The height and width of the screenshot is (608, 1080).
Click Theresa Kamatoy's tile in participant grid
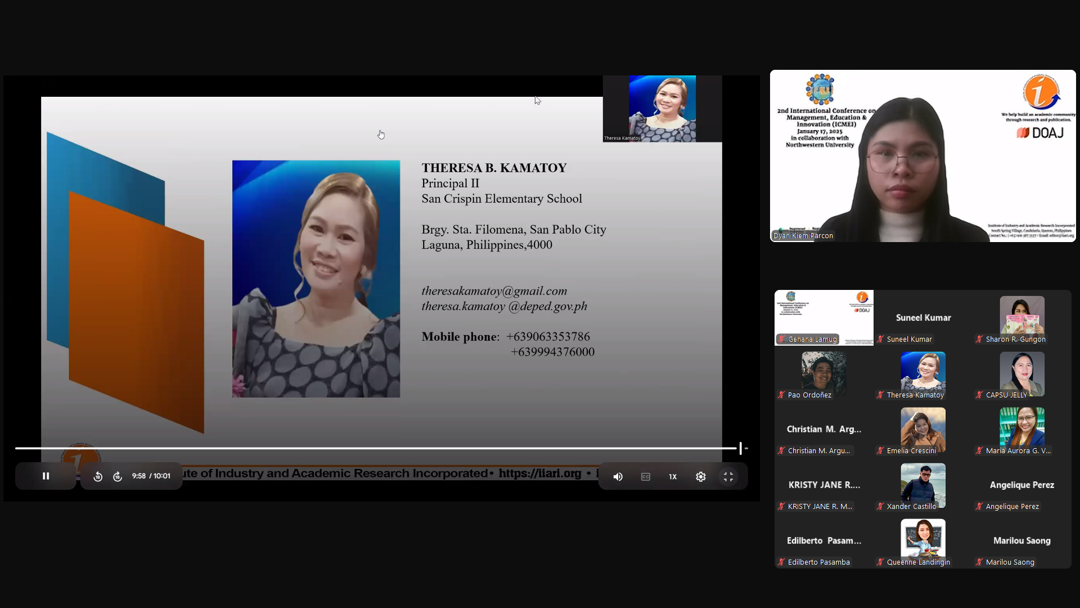(x=922, y=373)
